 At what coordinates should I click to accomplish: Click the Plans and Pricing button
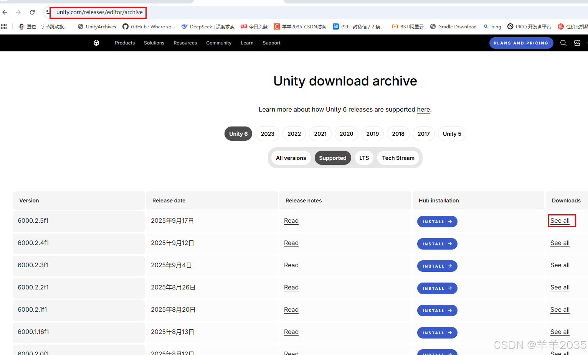[521, 43]
